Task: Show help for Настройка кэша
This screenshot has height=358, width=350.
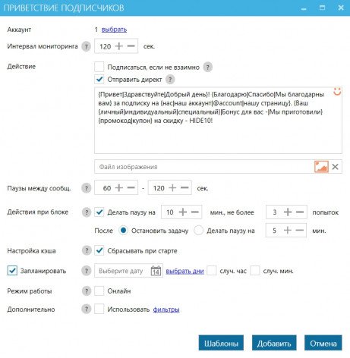Action: click(87, 250)
